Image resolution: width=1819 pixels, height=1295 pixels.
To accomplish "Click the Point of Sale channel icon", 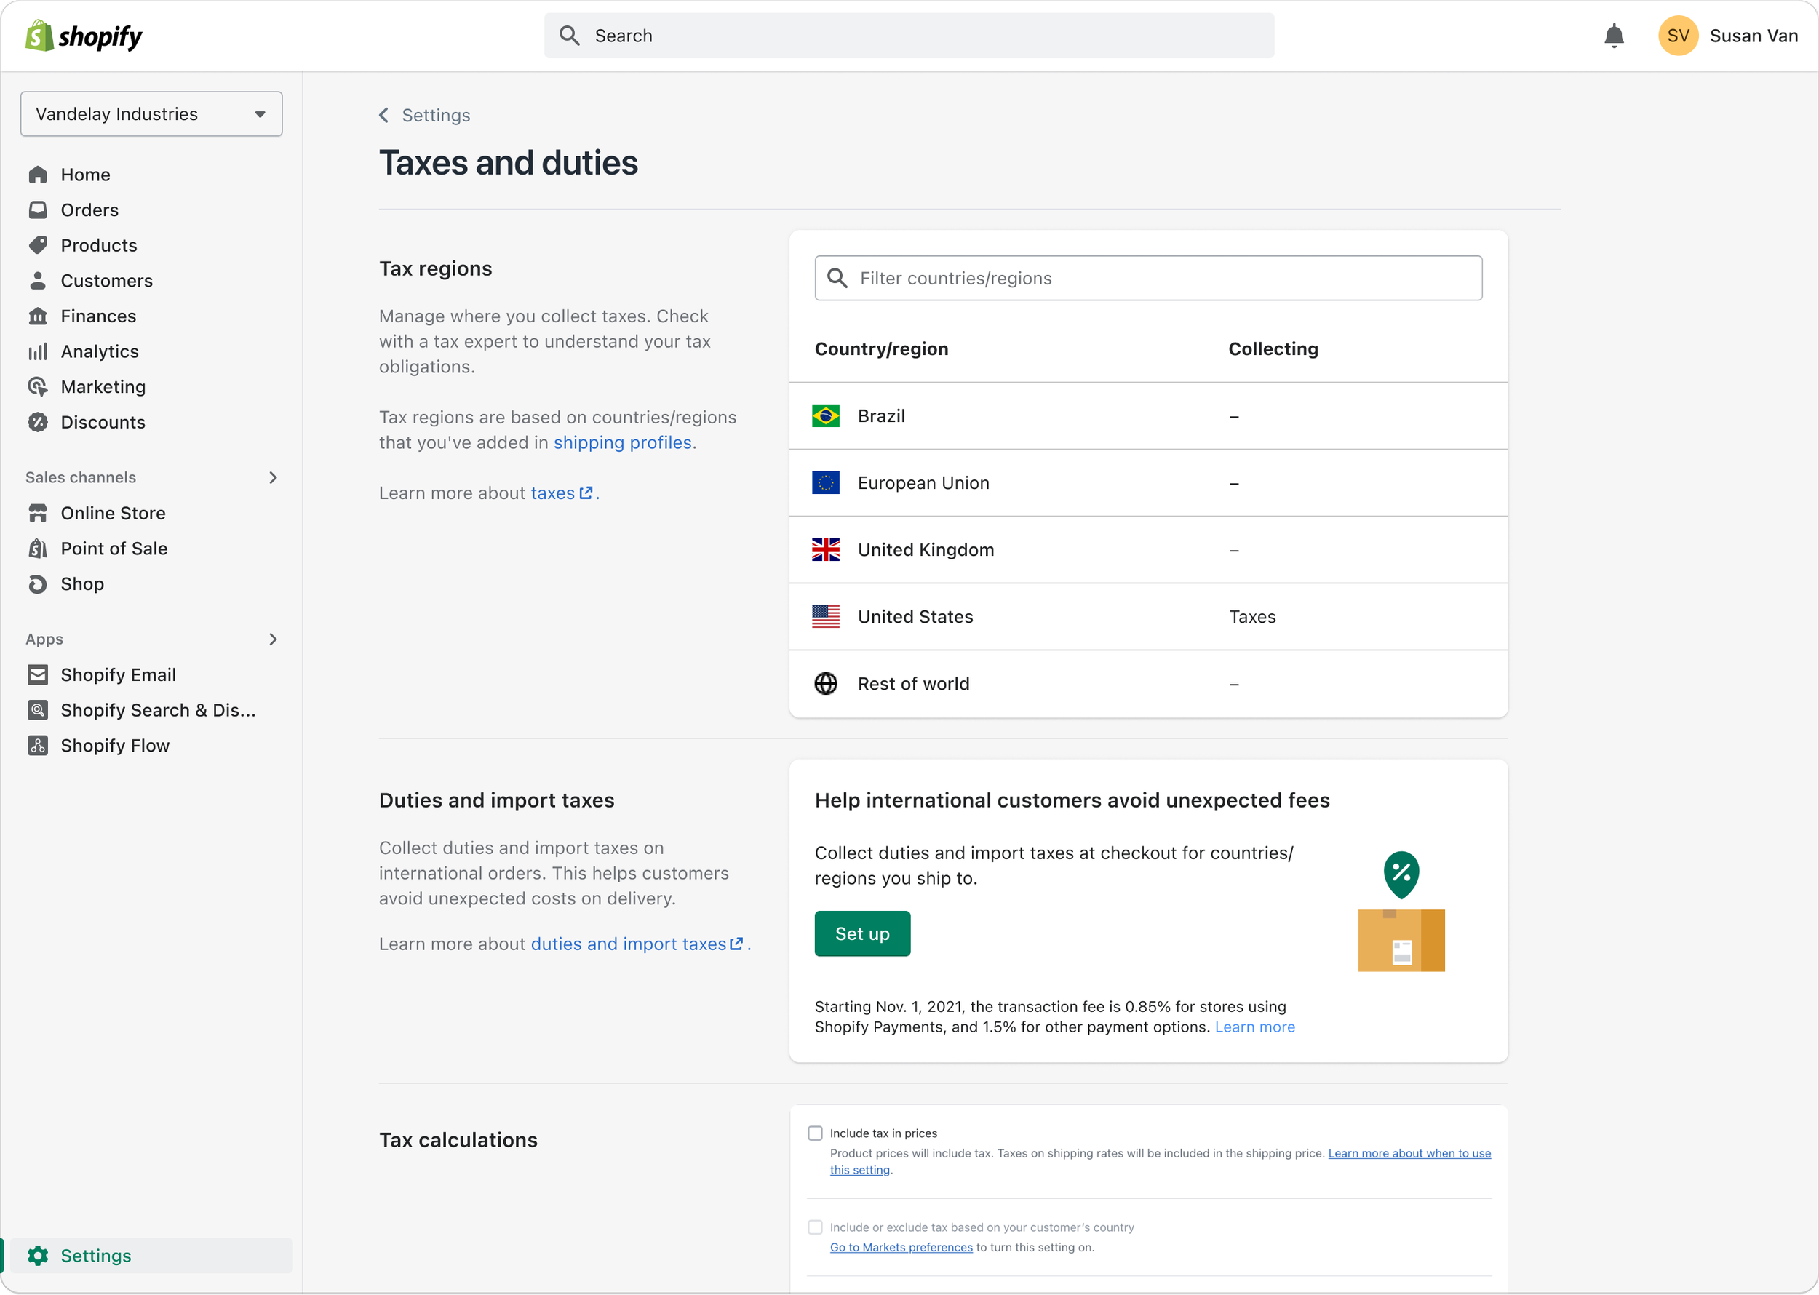I will 38,549.
